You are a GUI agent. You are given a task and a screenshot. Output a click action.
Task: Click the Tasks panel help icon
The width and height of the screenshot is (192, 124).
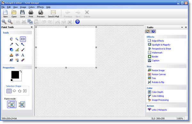153,31
